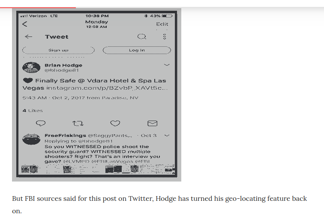This screenshot has height=215, width=324.
Task: Tap the back chevron beside Monday header
Action: 24,24
